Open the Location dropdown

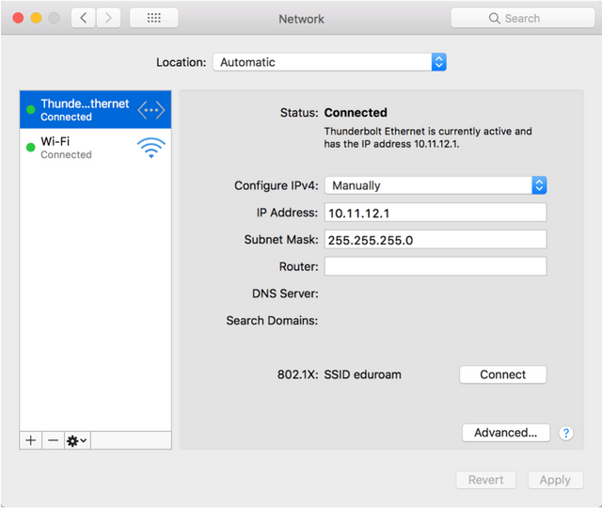pyautogui.click(x=329, y=62)
